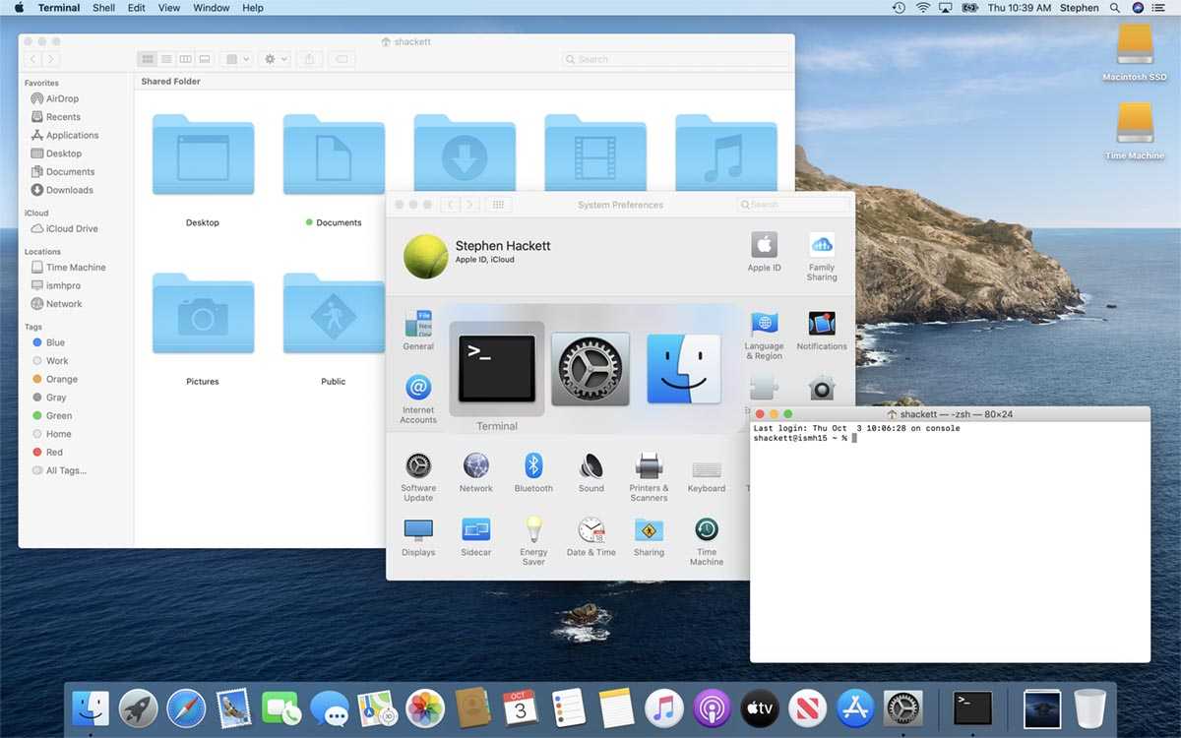Select AirDrop in Finder sidebar
Image resolution: width=1181 pixels, height=738 pixels.
(62, 98)
